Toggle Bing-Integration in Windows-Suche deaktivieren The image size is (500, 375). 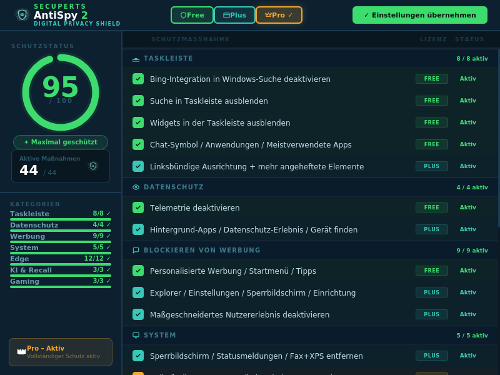(x=138, y=79)
